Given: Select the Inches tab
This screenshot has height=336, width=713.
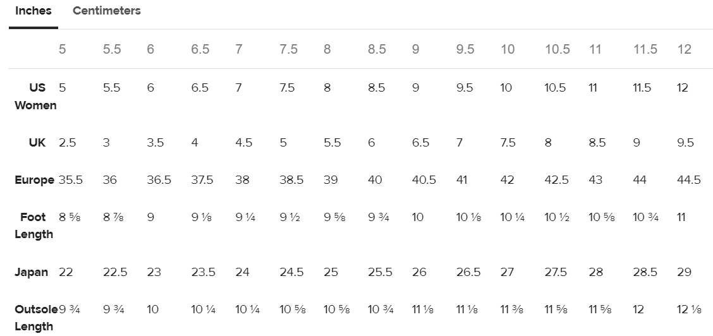Looking at the screenshot, I should tap(34, 11).
